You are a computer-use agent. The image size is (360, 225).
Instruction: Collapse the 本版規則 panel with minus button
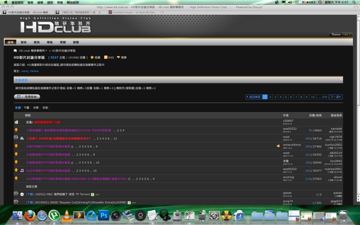341,80
